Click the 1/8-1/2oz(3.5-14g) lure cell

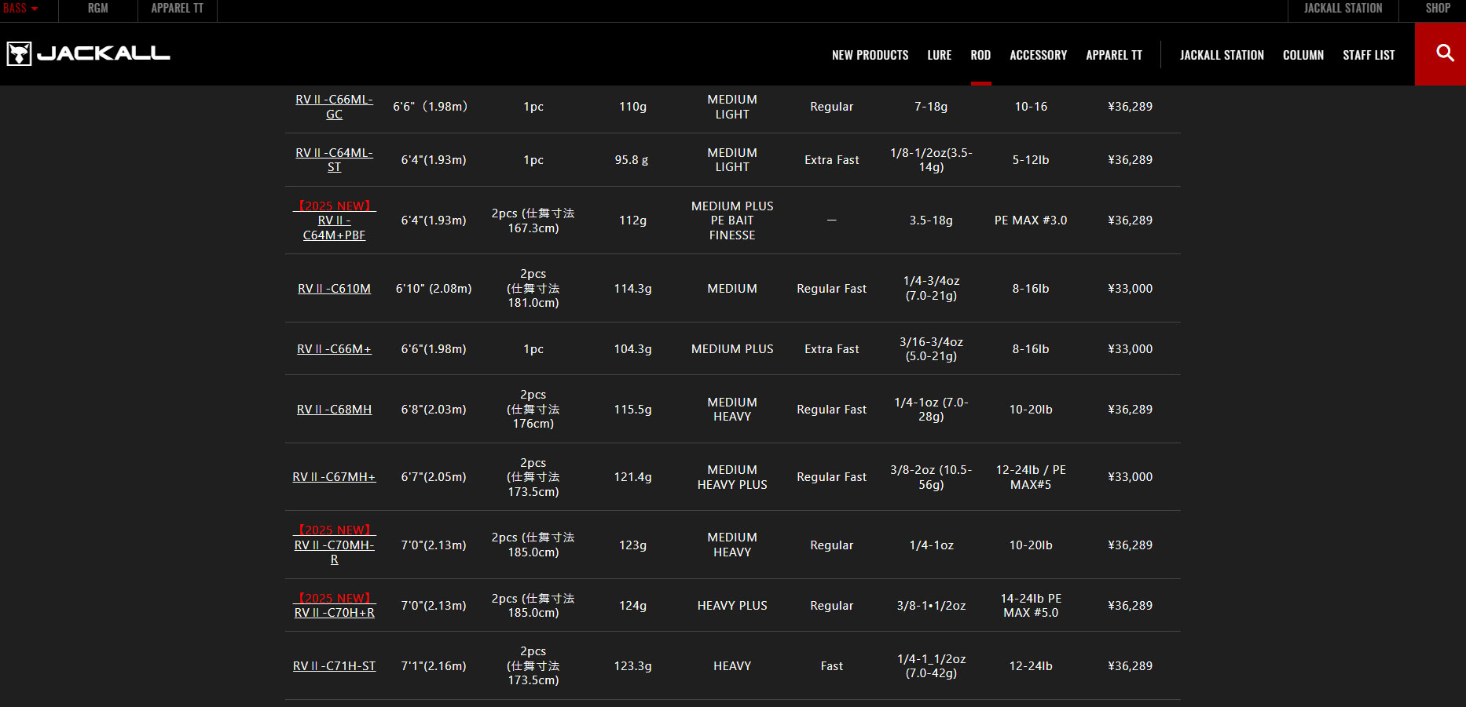(931, 160)
